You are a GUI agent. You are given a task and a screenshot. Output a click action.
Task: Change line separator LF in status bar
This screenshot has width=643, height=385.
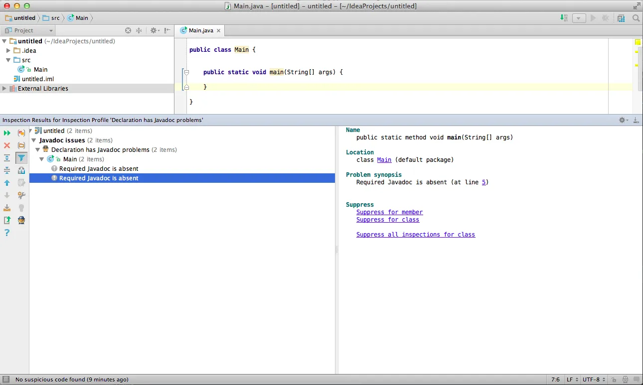572,380
